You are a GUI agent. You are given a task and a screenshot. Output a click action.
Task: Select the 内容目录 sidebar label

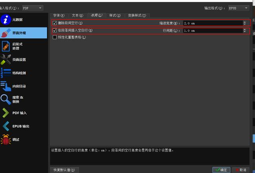(19, 86)
